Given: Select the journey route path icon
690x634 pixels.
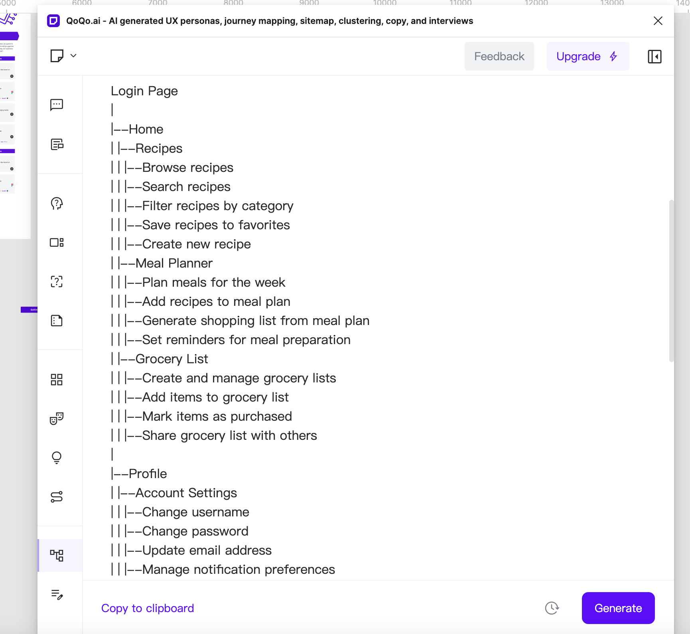Looking at the screenshot, I should coord(57,497).
